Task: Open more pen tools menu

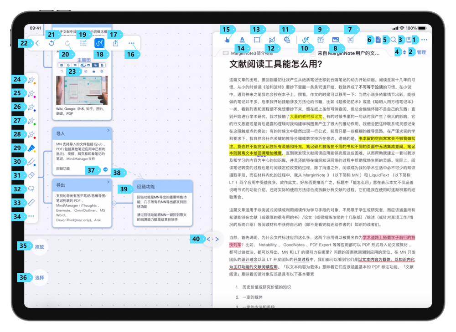Action: (x=31, y=216)
